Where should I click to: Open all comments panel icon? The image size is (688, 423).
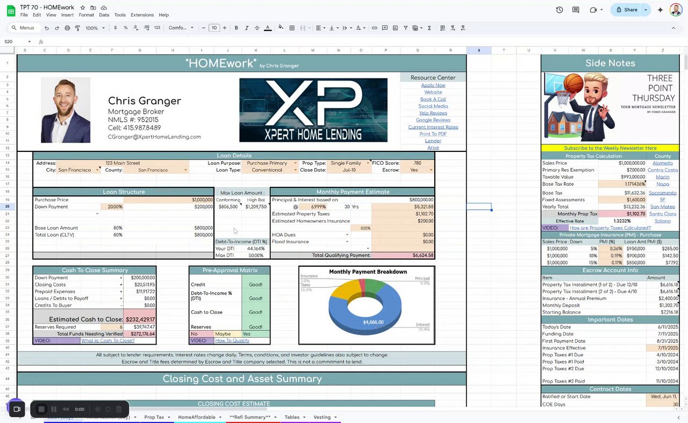coord(576,10)
